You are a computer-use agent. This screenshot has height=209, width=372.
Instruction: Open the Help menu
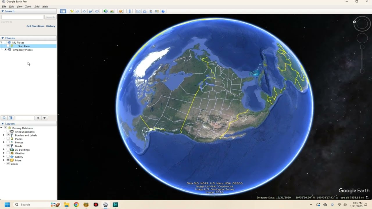pyautogui.click(x=45, y=6)
